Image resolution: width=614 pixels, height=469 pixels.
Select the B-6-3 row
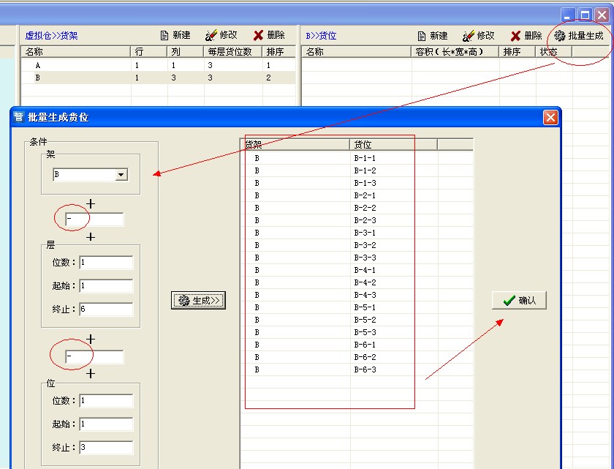pyautogui.click(x=357, y=370)
